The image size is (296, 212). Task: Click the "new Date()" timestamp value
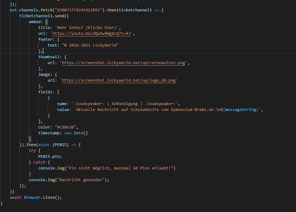pyautogui.click(x=76, y=133)
